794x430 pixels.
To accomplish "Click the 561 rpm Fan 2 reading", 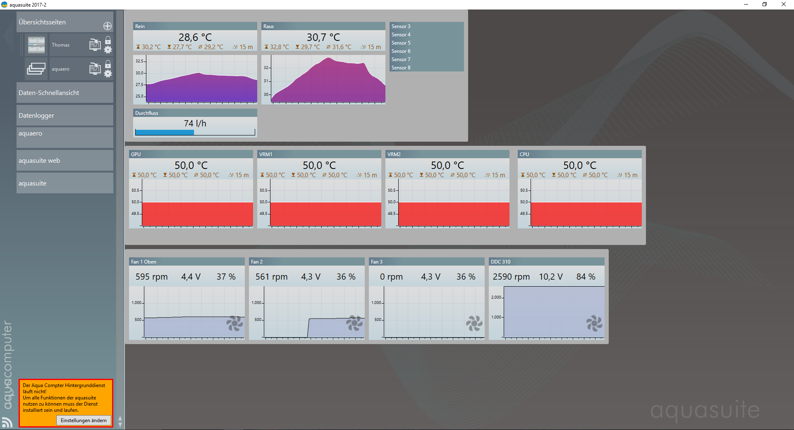I will [272, 277].
